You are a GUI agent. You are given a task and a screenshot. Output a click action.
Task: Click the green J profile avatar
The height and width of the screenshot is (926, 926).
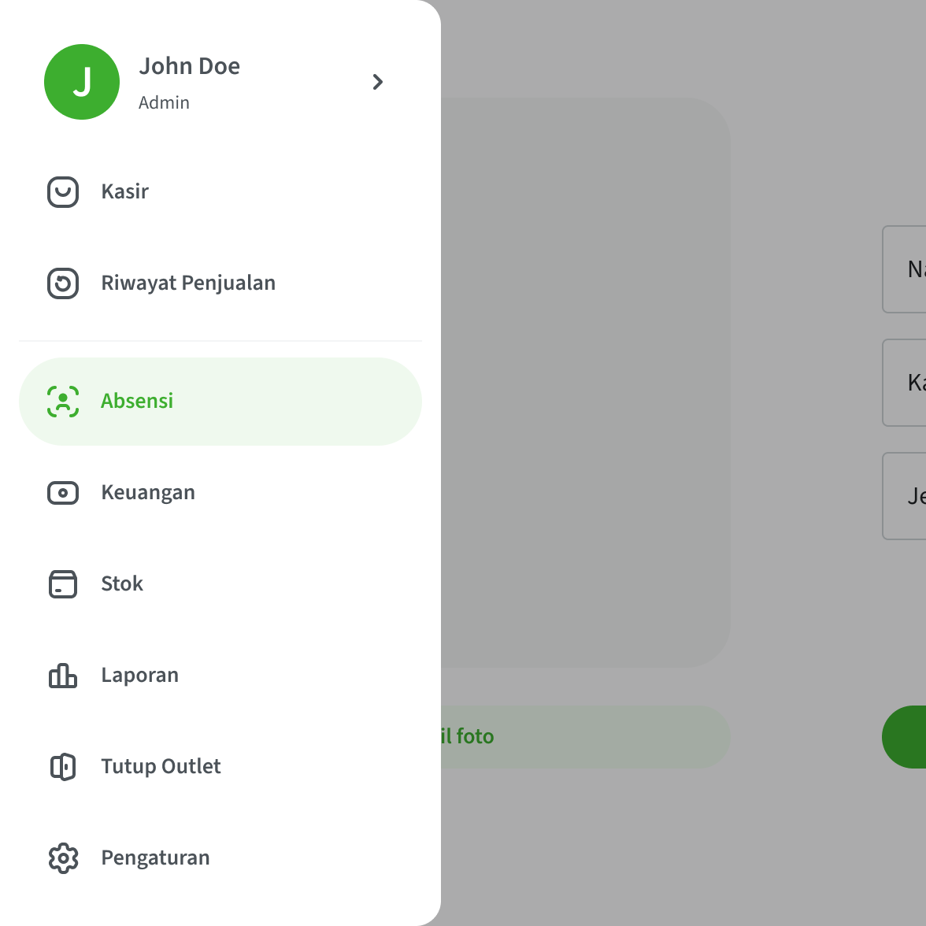pos(82,82)
